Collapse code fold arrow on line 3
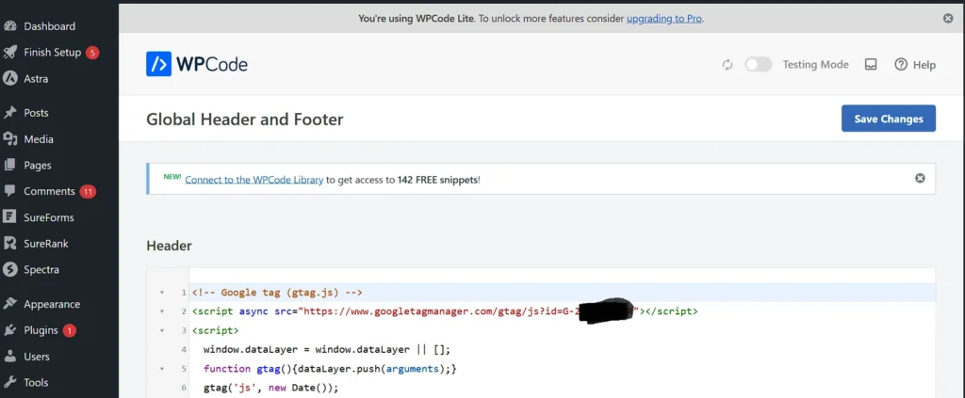Screen dimensions: 965x398 coord(162,330)
